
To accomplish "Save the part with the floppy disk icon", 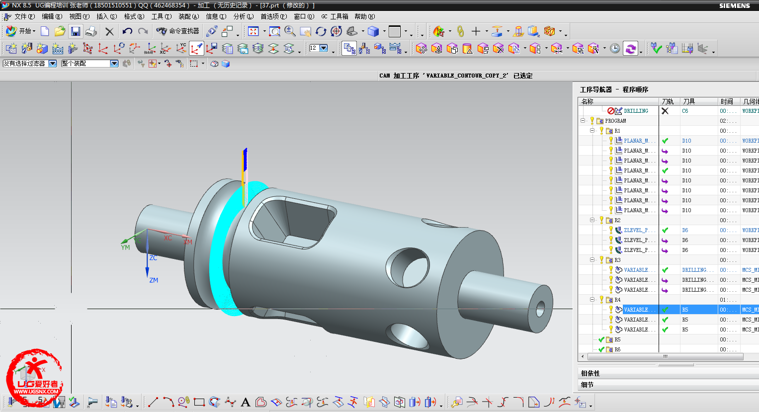I will 76,31.
